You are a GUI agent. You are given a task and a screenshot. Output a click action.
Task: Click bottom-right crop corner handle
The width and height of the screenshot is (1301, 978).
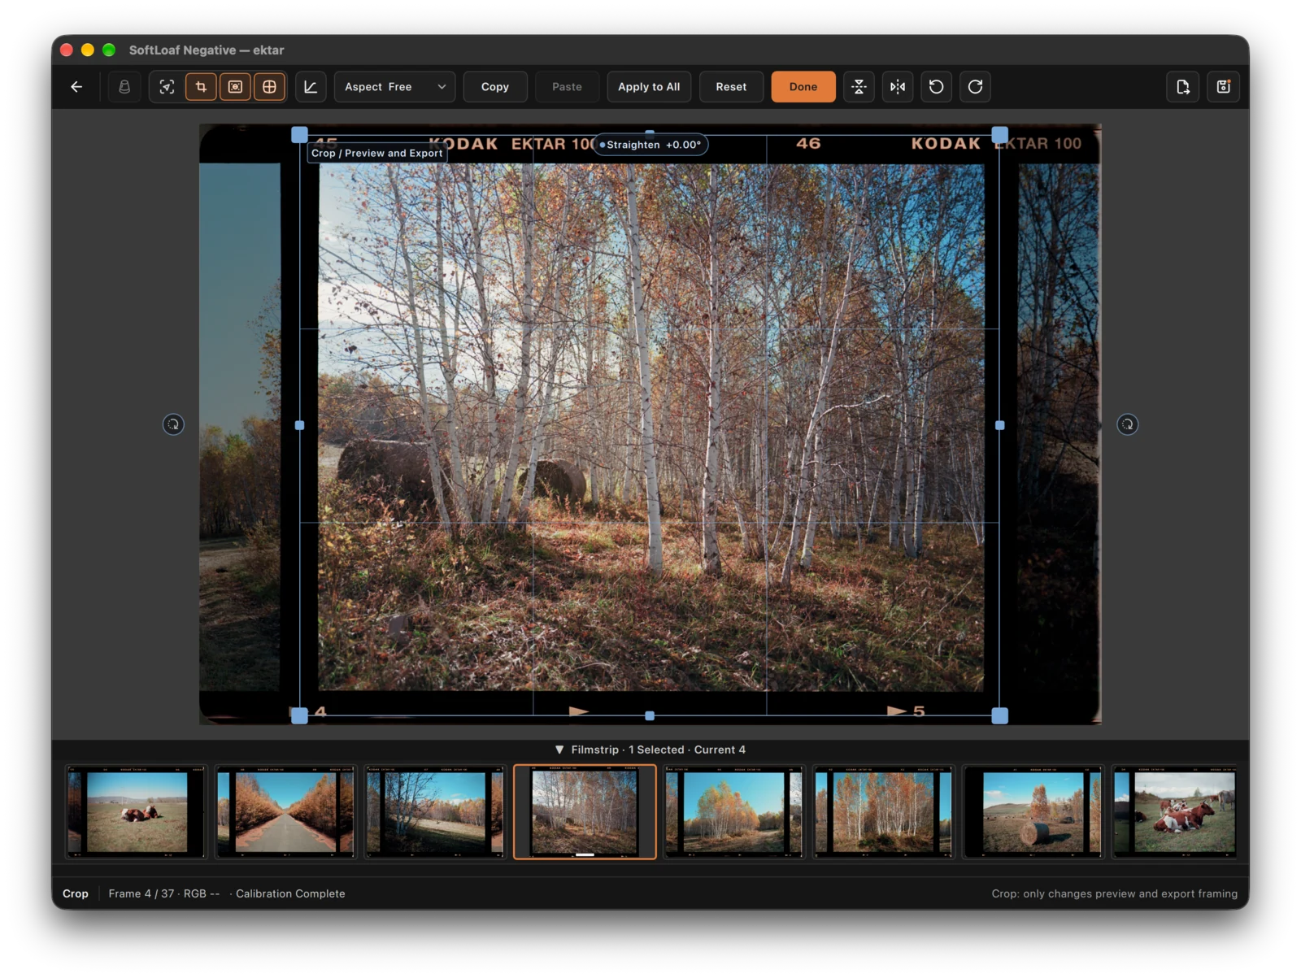tap(1000, 715)
